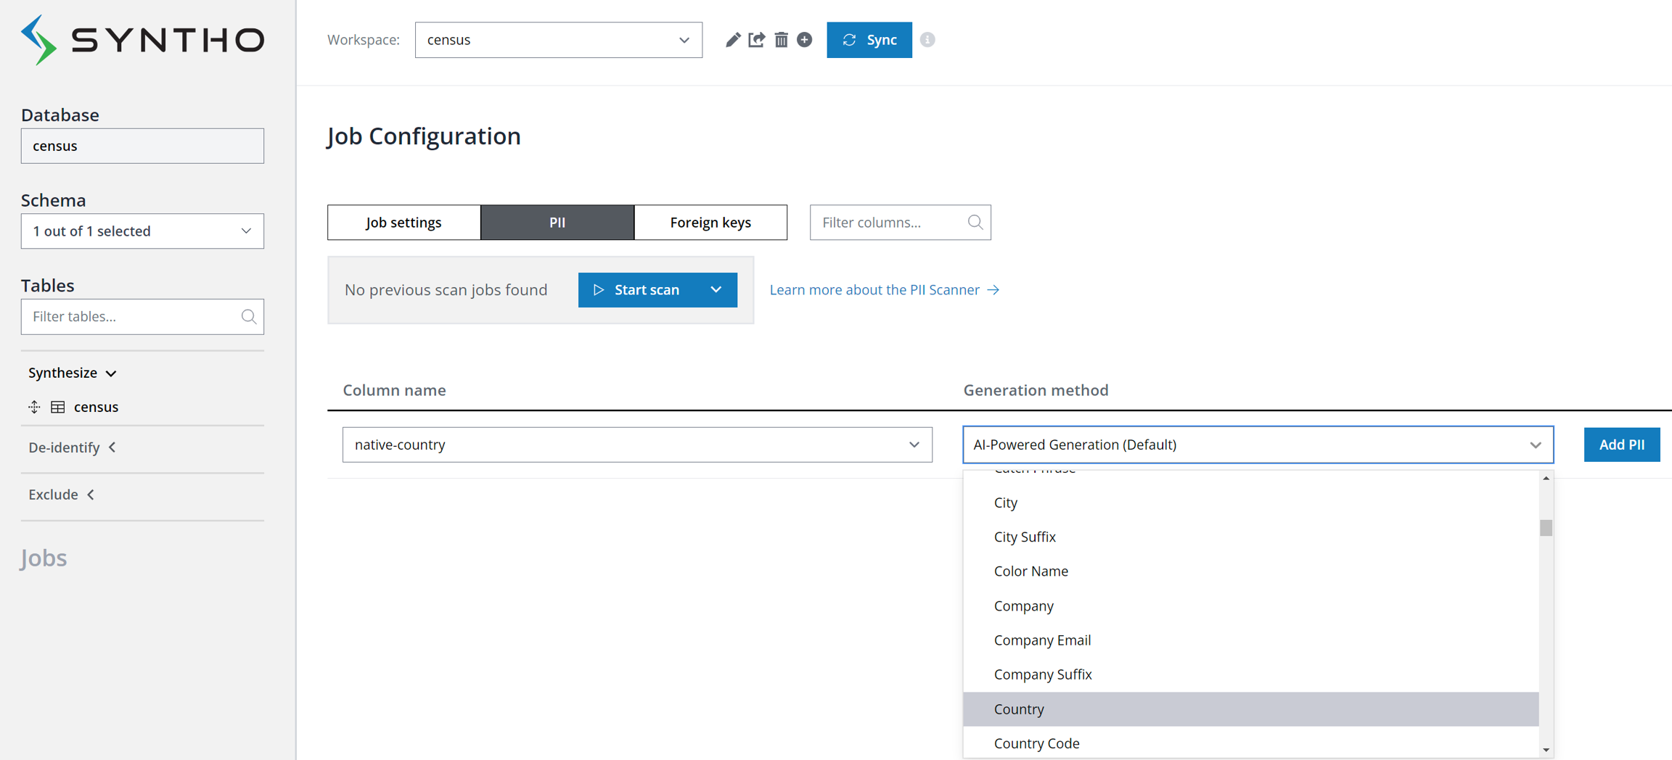1672x760 pixels.
Task: Click the search icon in Filter tables
Action: pos(248,317)
